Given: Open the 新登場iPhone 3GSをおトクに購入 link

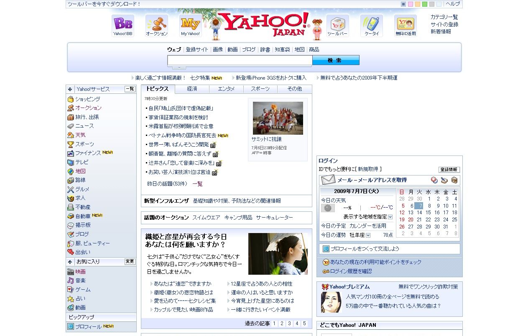Looking at the screenshot, I should [x=271, y=78].
